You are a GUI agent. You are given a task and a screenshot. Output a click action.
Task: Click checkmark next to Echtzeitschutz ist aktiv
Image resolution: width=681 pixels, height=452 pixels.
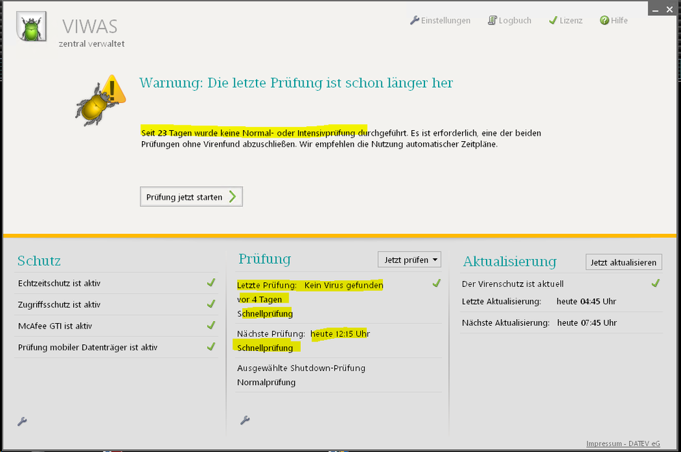211,283
